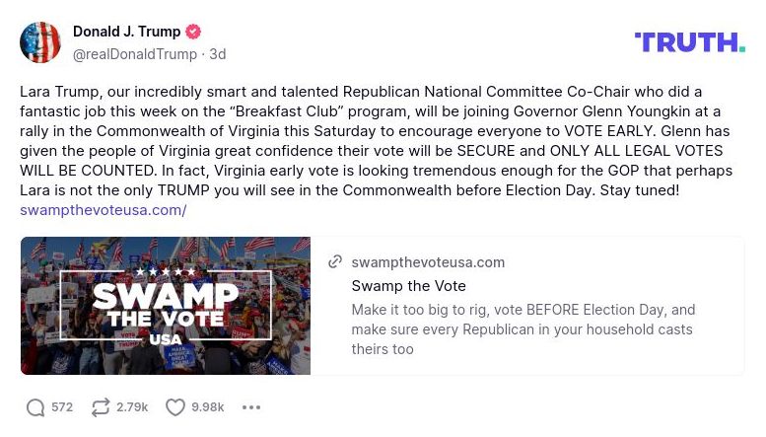
Task: Click the chain link icon in the preview card
Action: click(x=335, y=262)
